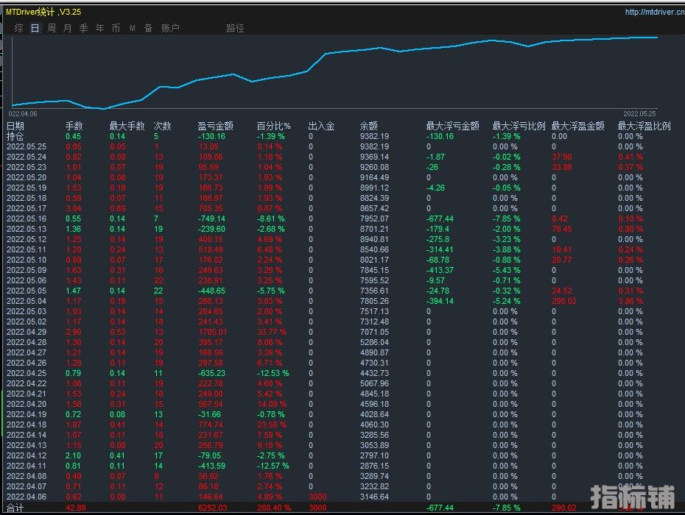Screen dimensions: 685x515
Task: Switch to the 年 yearly tab
Action: click(x=100, y=29)
